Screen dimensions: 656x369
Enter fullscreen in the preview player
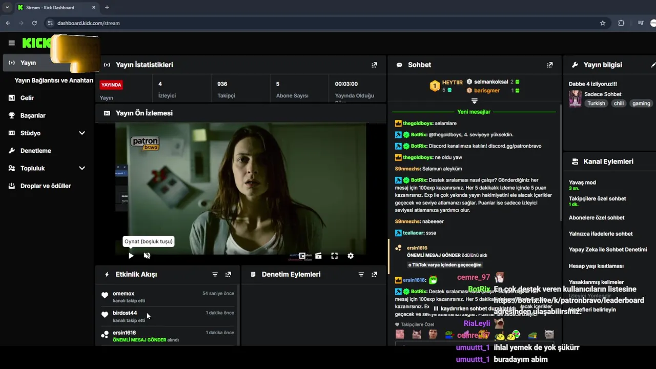334,256
